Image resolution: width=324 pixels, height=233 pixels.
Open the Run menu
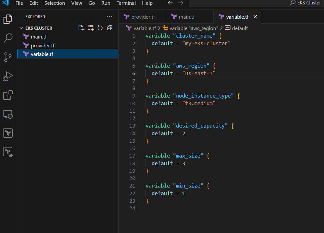coord(106,3)
